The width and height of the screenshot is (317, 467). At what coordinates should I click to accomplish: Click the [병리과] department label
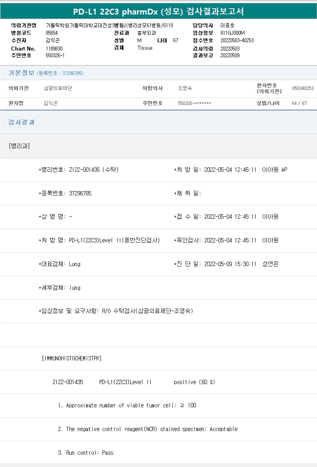point(19,146)
